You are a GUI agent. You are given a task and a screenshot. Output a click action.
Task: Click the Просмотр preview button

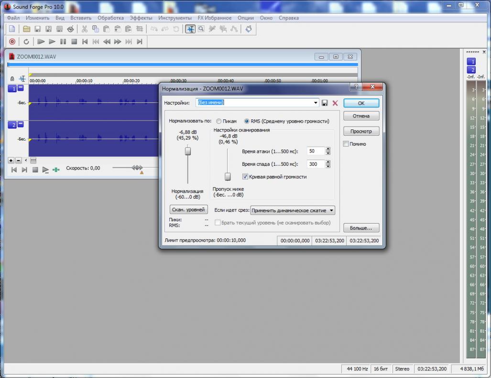pos(361,131)
